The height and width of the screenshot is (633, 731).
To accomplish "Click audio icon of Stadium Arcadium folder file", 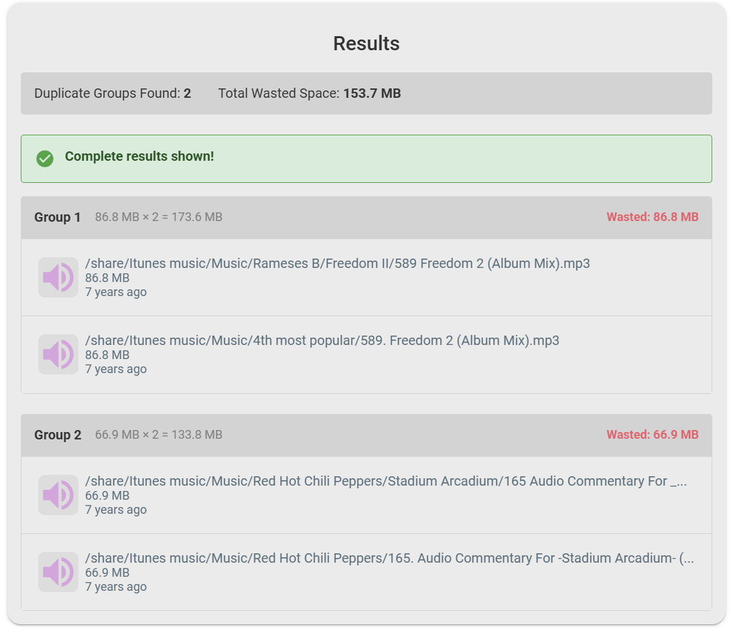I will click(x=58, y=495).
